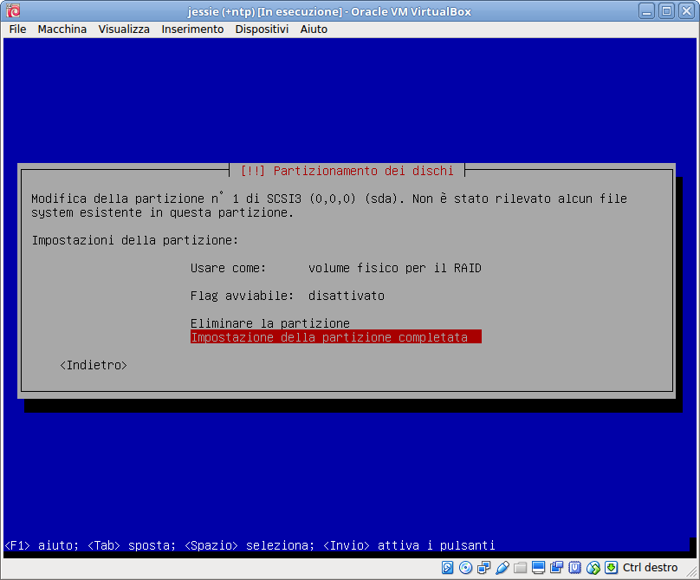Close the VirtualBox window

coord(687,10)
